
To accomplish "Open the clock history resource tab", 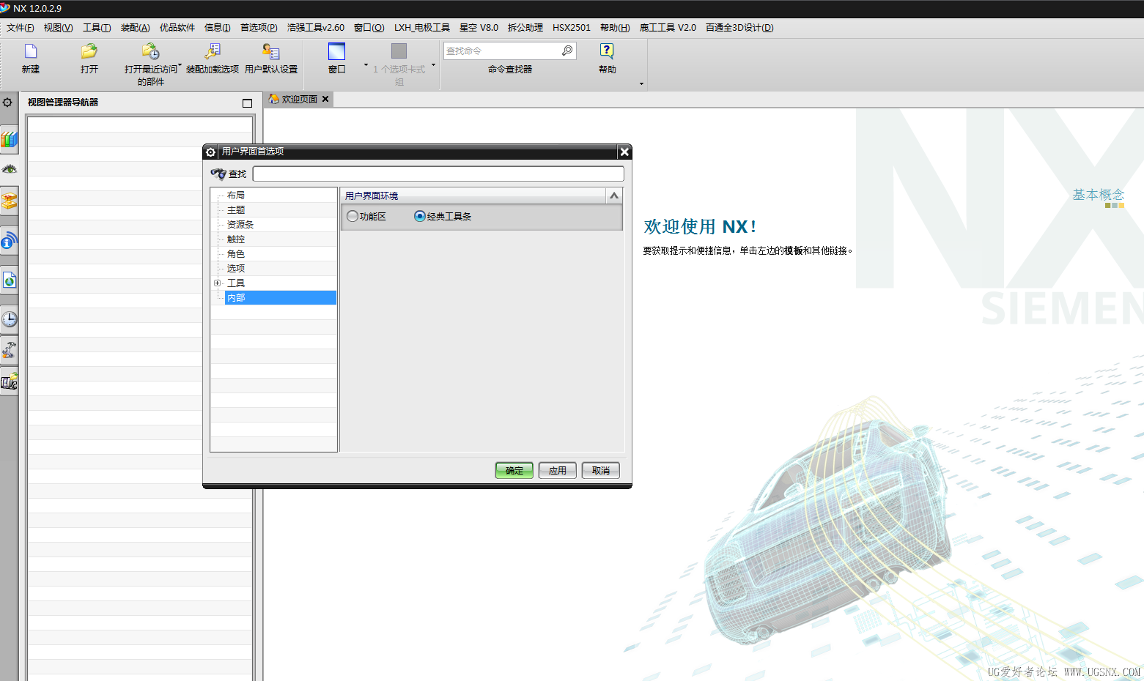I will pos(9,319).
